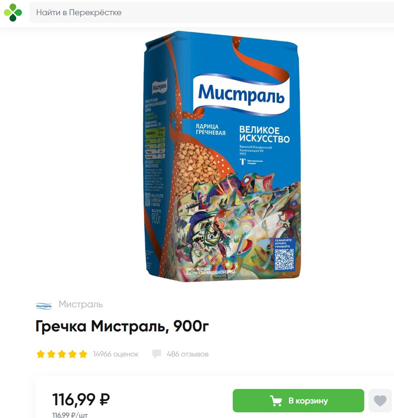
Task: Click the reviews speech bubble icon
Action: click(156, 354)
